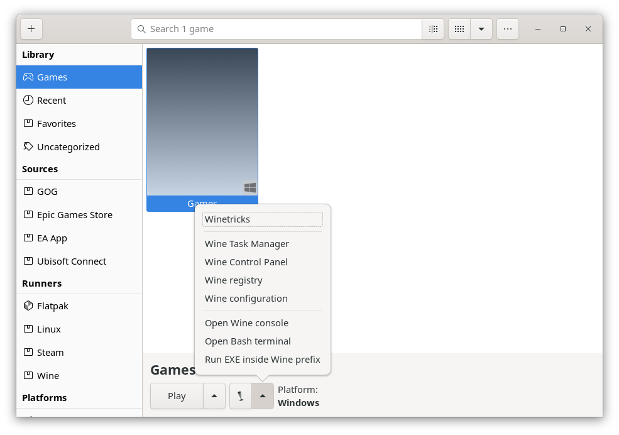619x435 pixels.
Task: Focus the Search 1 game field
Action: coord(277,29)
